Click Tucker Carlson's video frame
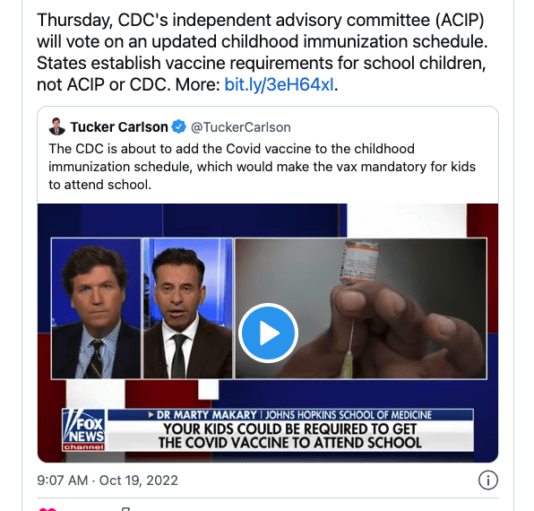This screenshot has width=534, height=511. pyautogui.click(x=96, y=308)
